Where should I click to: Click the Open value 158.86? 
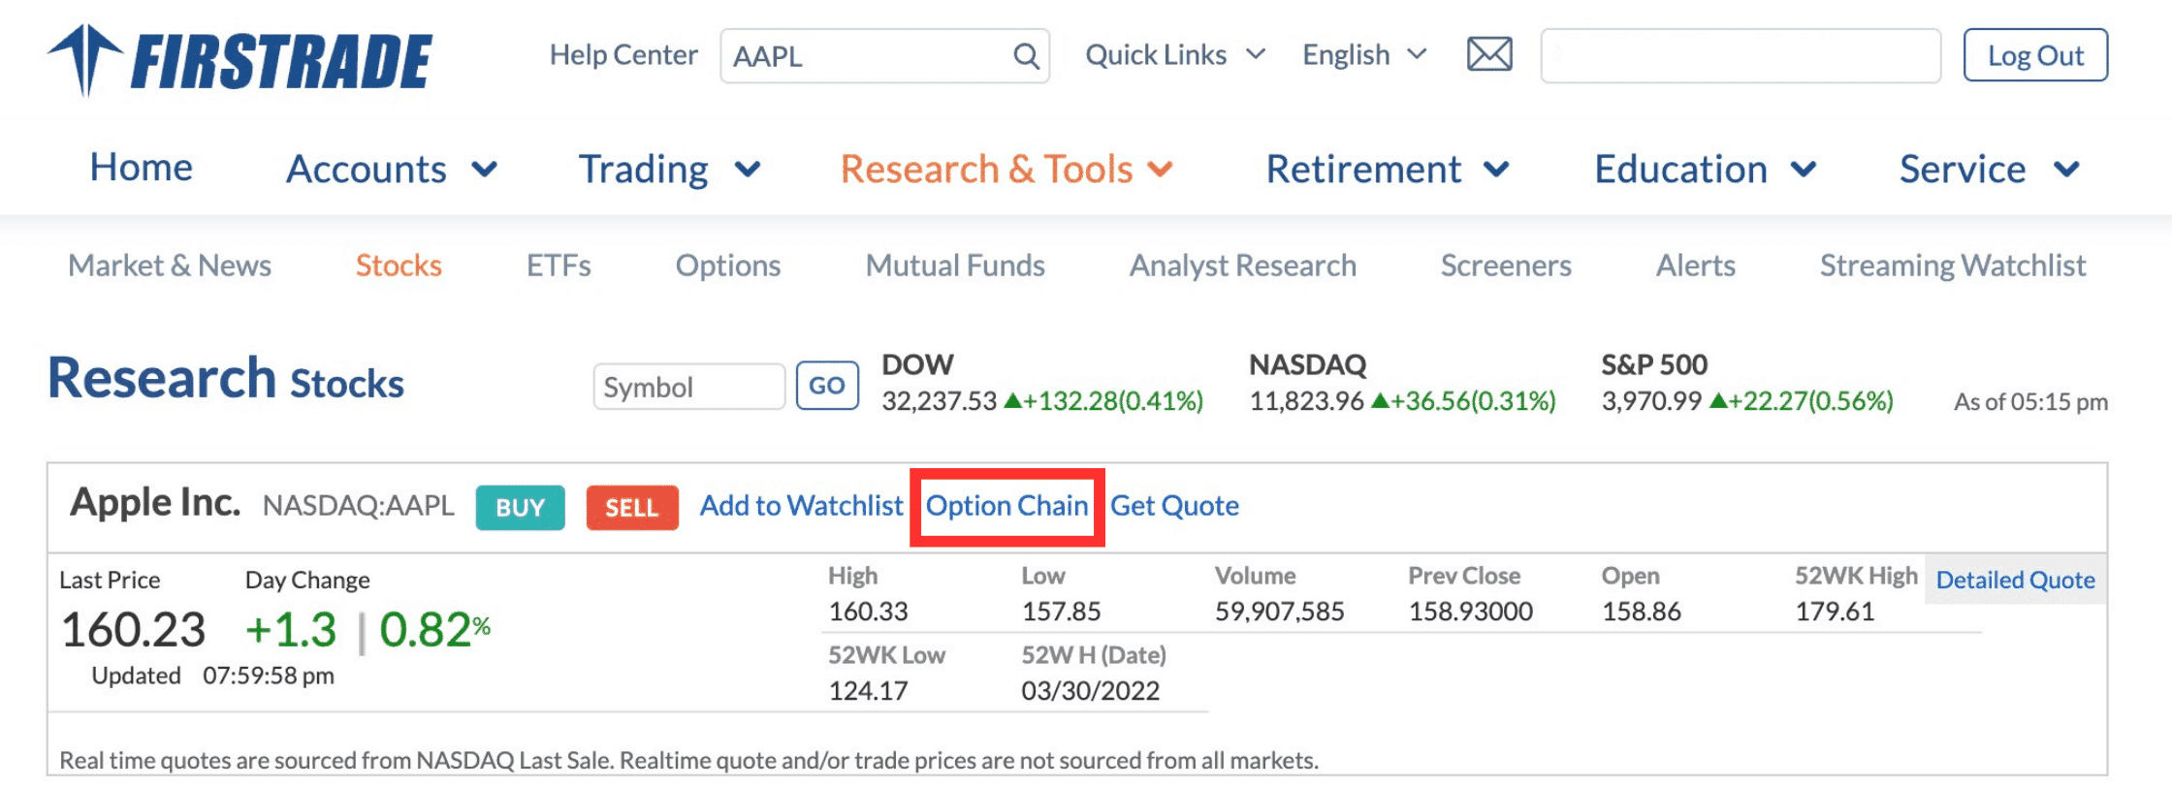pyautogui.click(x=1642, y=612)
